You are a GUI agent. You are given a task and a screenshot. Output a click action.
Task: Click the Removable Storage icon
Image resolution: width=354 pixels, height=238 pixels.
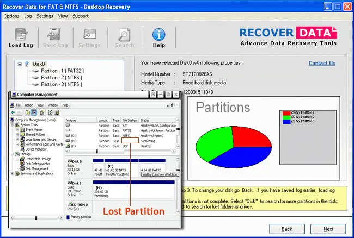(x=22, y=159)
